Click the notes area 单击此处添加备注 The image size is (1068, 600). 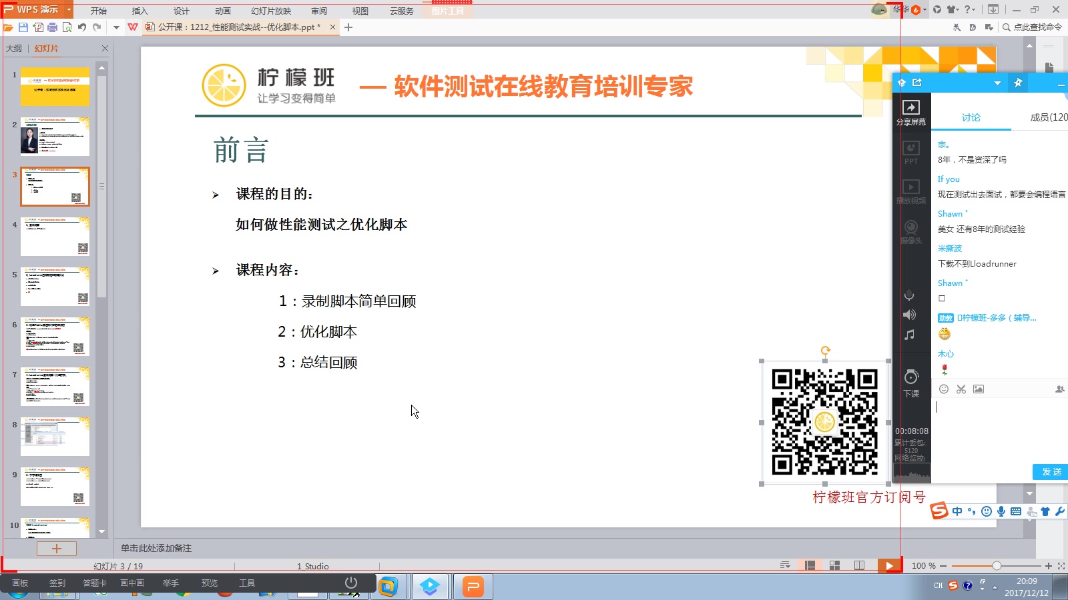click(x=156, y=548)
